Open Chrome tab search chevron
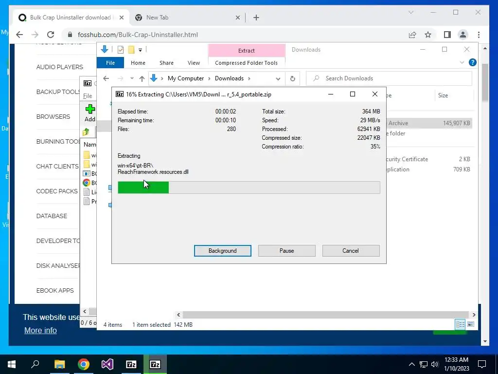The height and width of the screenshot is (374, 498). 410,12
